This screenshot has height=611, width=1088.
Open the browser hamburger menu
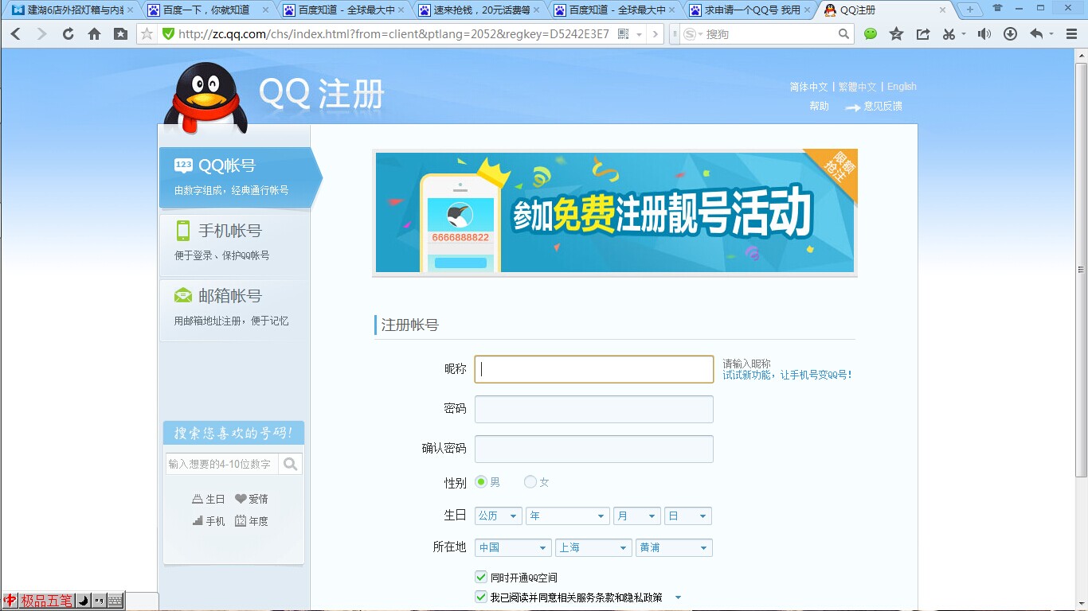1070,33
